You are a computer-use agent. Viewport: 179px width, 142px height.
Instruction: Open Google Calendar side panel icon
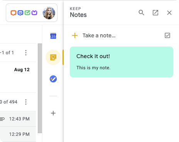53,36
